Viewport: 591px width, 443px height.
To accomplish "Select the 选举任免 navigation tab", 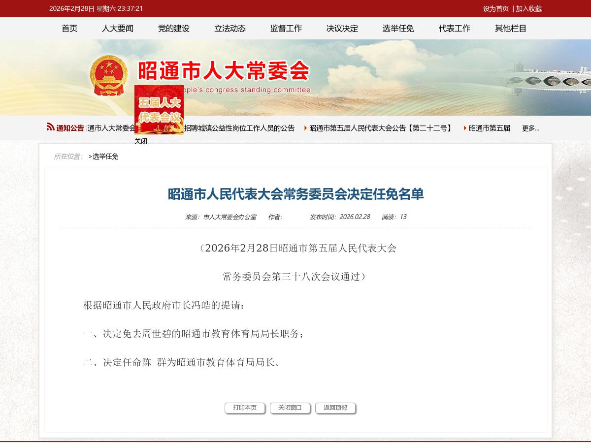I will (x=398, y=29).
